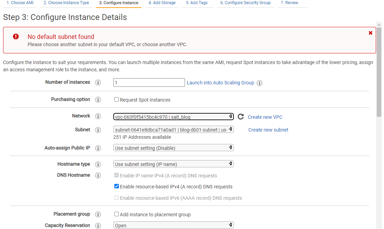Open the Placement group info icon
Viewport: 384px width, 229px height.
click(98, 215)
